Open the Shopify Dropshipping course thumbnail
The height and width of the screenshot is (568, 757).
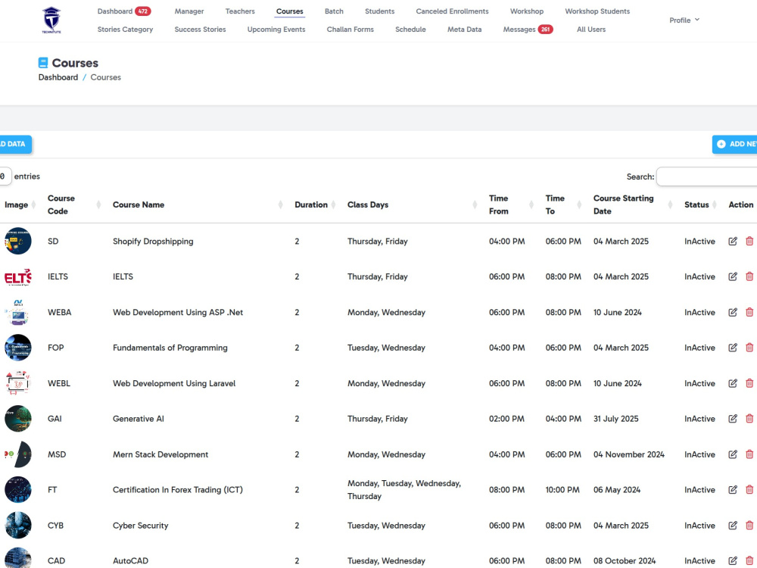(x=18, y=241)
